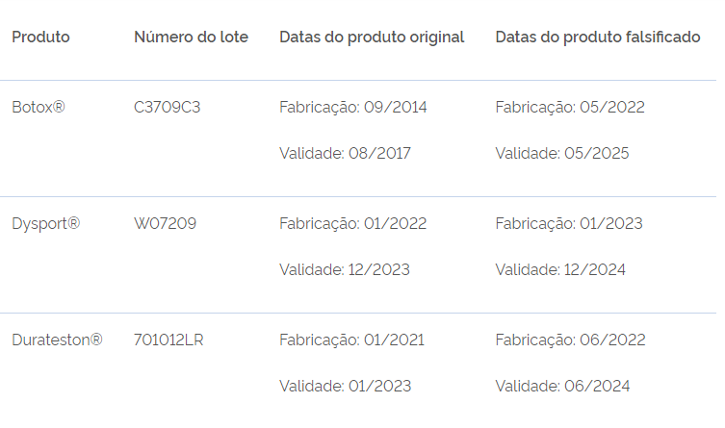Select the Número do lote column header
Image resolution: width=725 pixels, height=428 pixels.
pos(191,37)
